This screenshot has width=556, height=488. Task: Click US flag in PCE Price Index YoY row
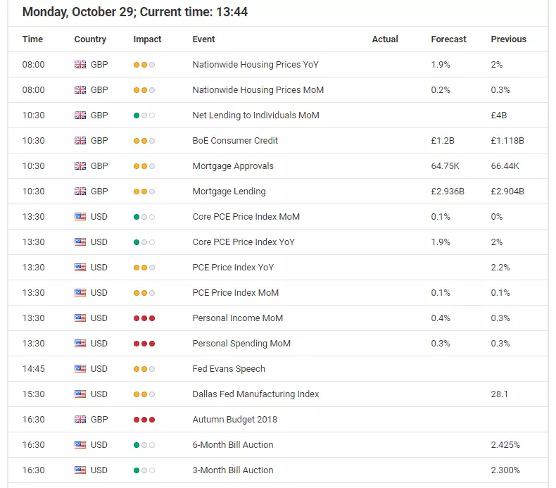(80, 268)
